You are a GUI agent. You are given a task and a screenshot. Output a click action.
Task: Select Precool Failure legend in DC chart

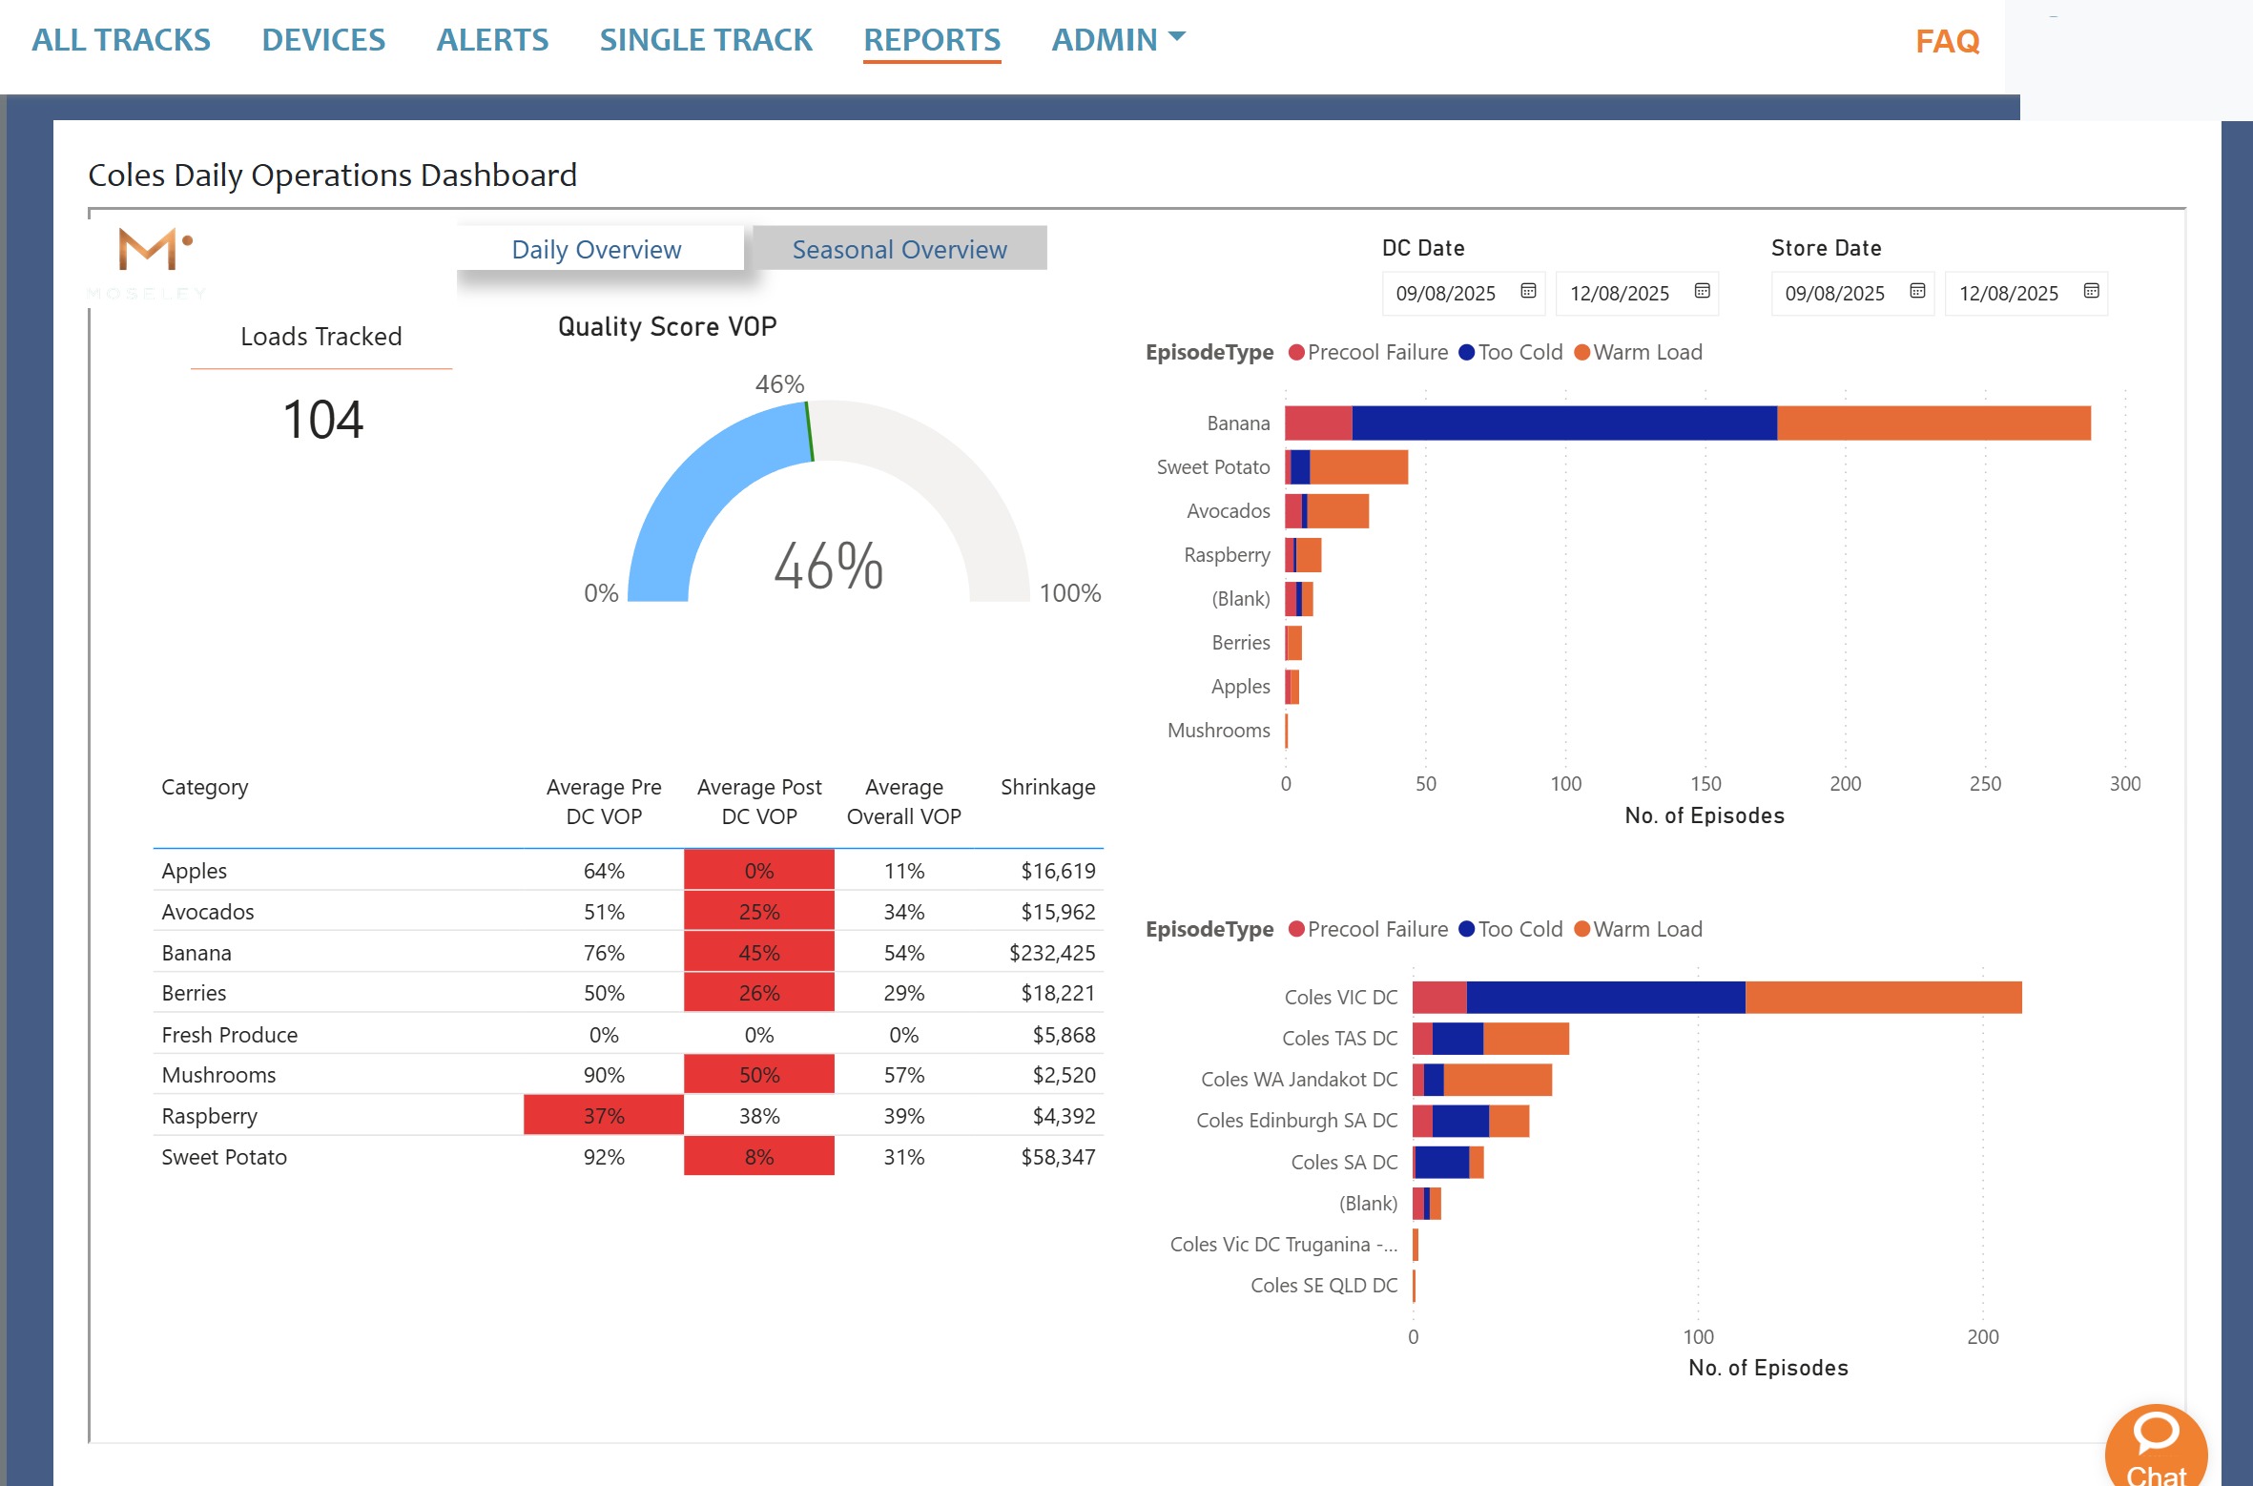pos(1369,929)
